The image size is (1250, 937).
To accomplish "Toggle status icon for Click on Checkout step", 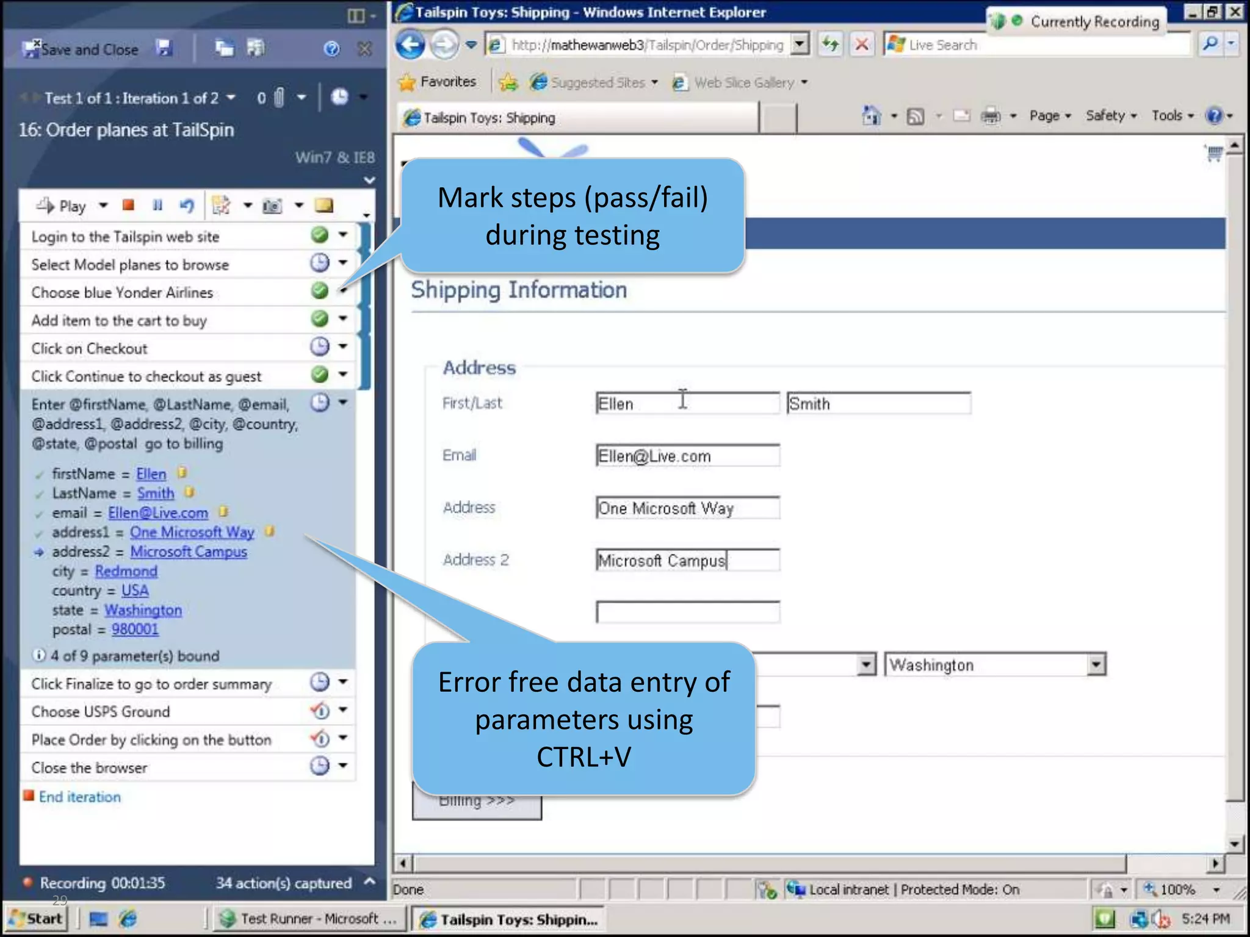I will coord(319,347).
